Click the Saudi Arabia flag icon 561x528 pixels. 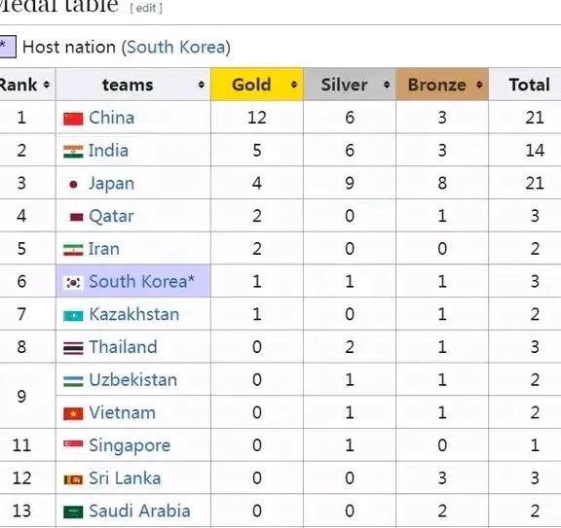(x=73, y=511)
